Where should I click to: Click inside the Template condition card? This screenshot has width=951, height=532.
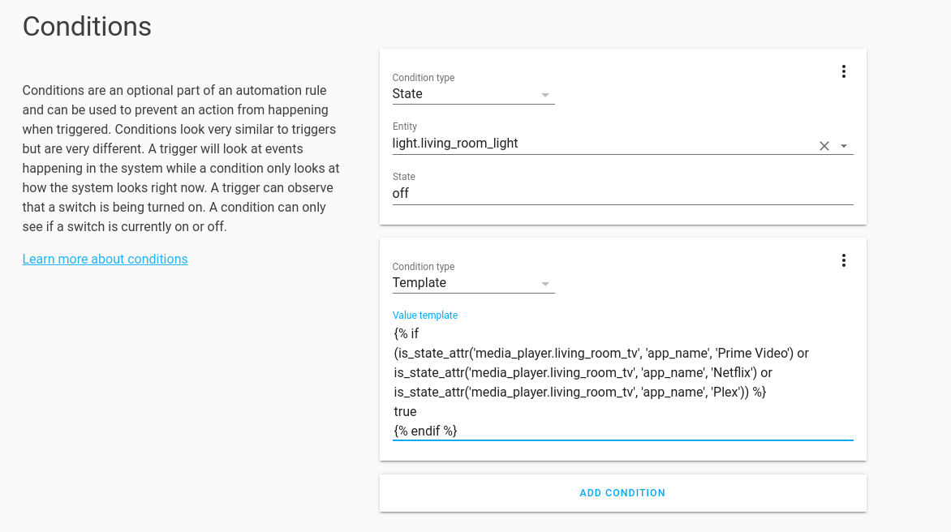[622, 348]
